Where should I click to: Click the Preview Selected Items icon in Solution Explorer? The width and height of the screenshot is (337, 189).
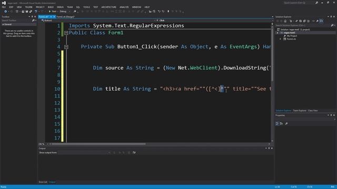point(321,21)
